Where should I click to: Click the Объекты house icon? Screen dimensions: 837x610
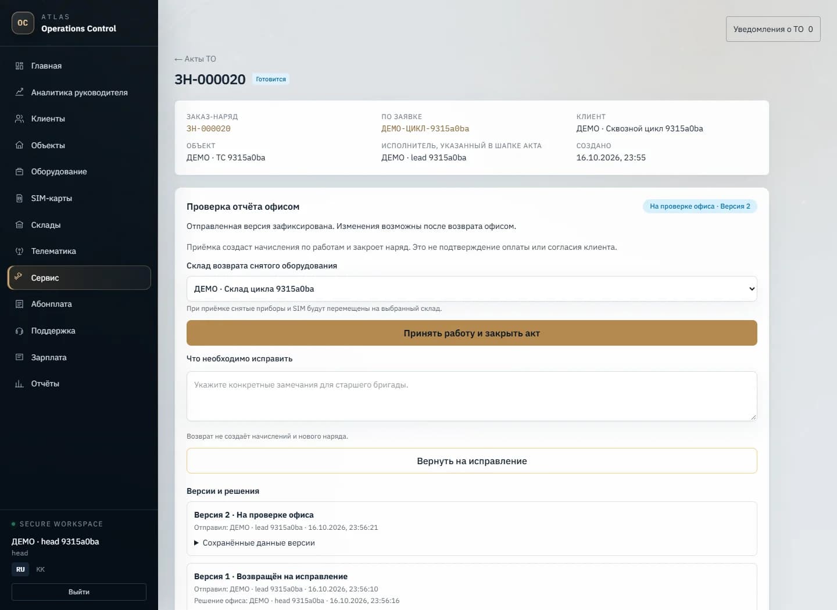(19, 145)
